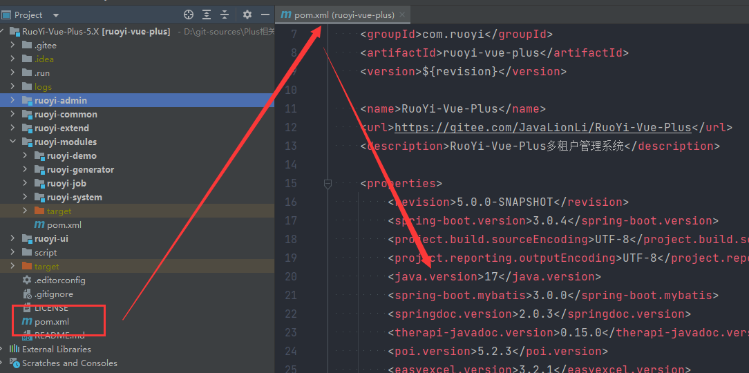Viewport: 749px width, 373px height.
Task: Click the script folder icon
Action: (27, 253)
